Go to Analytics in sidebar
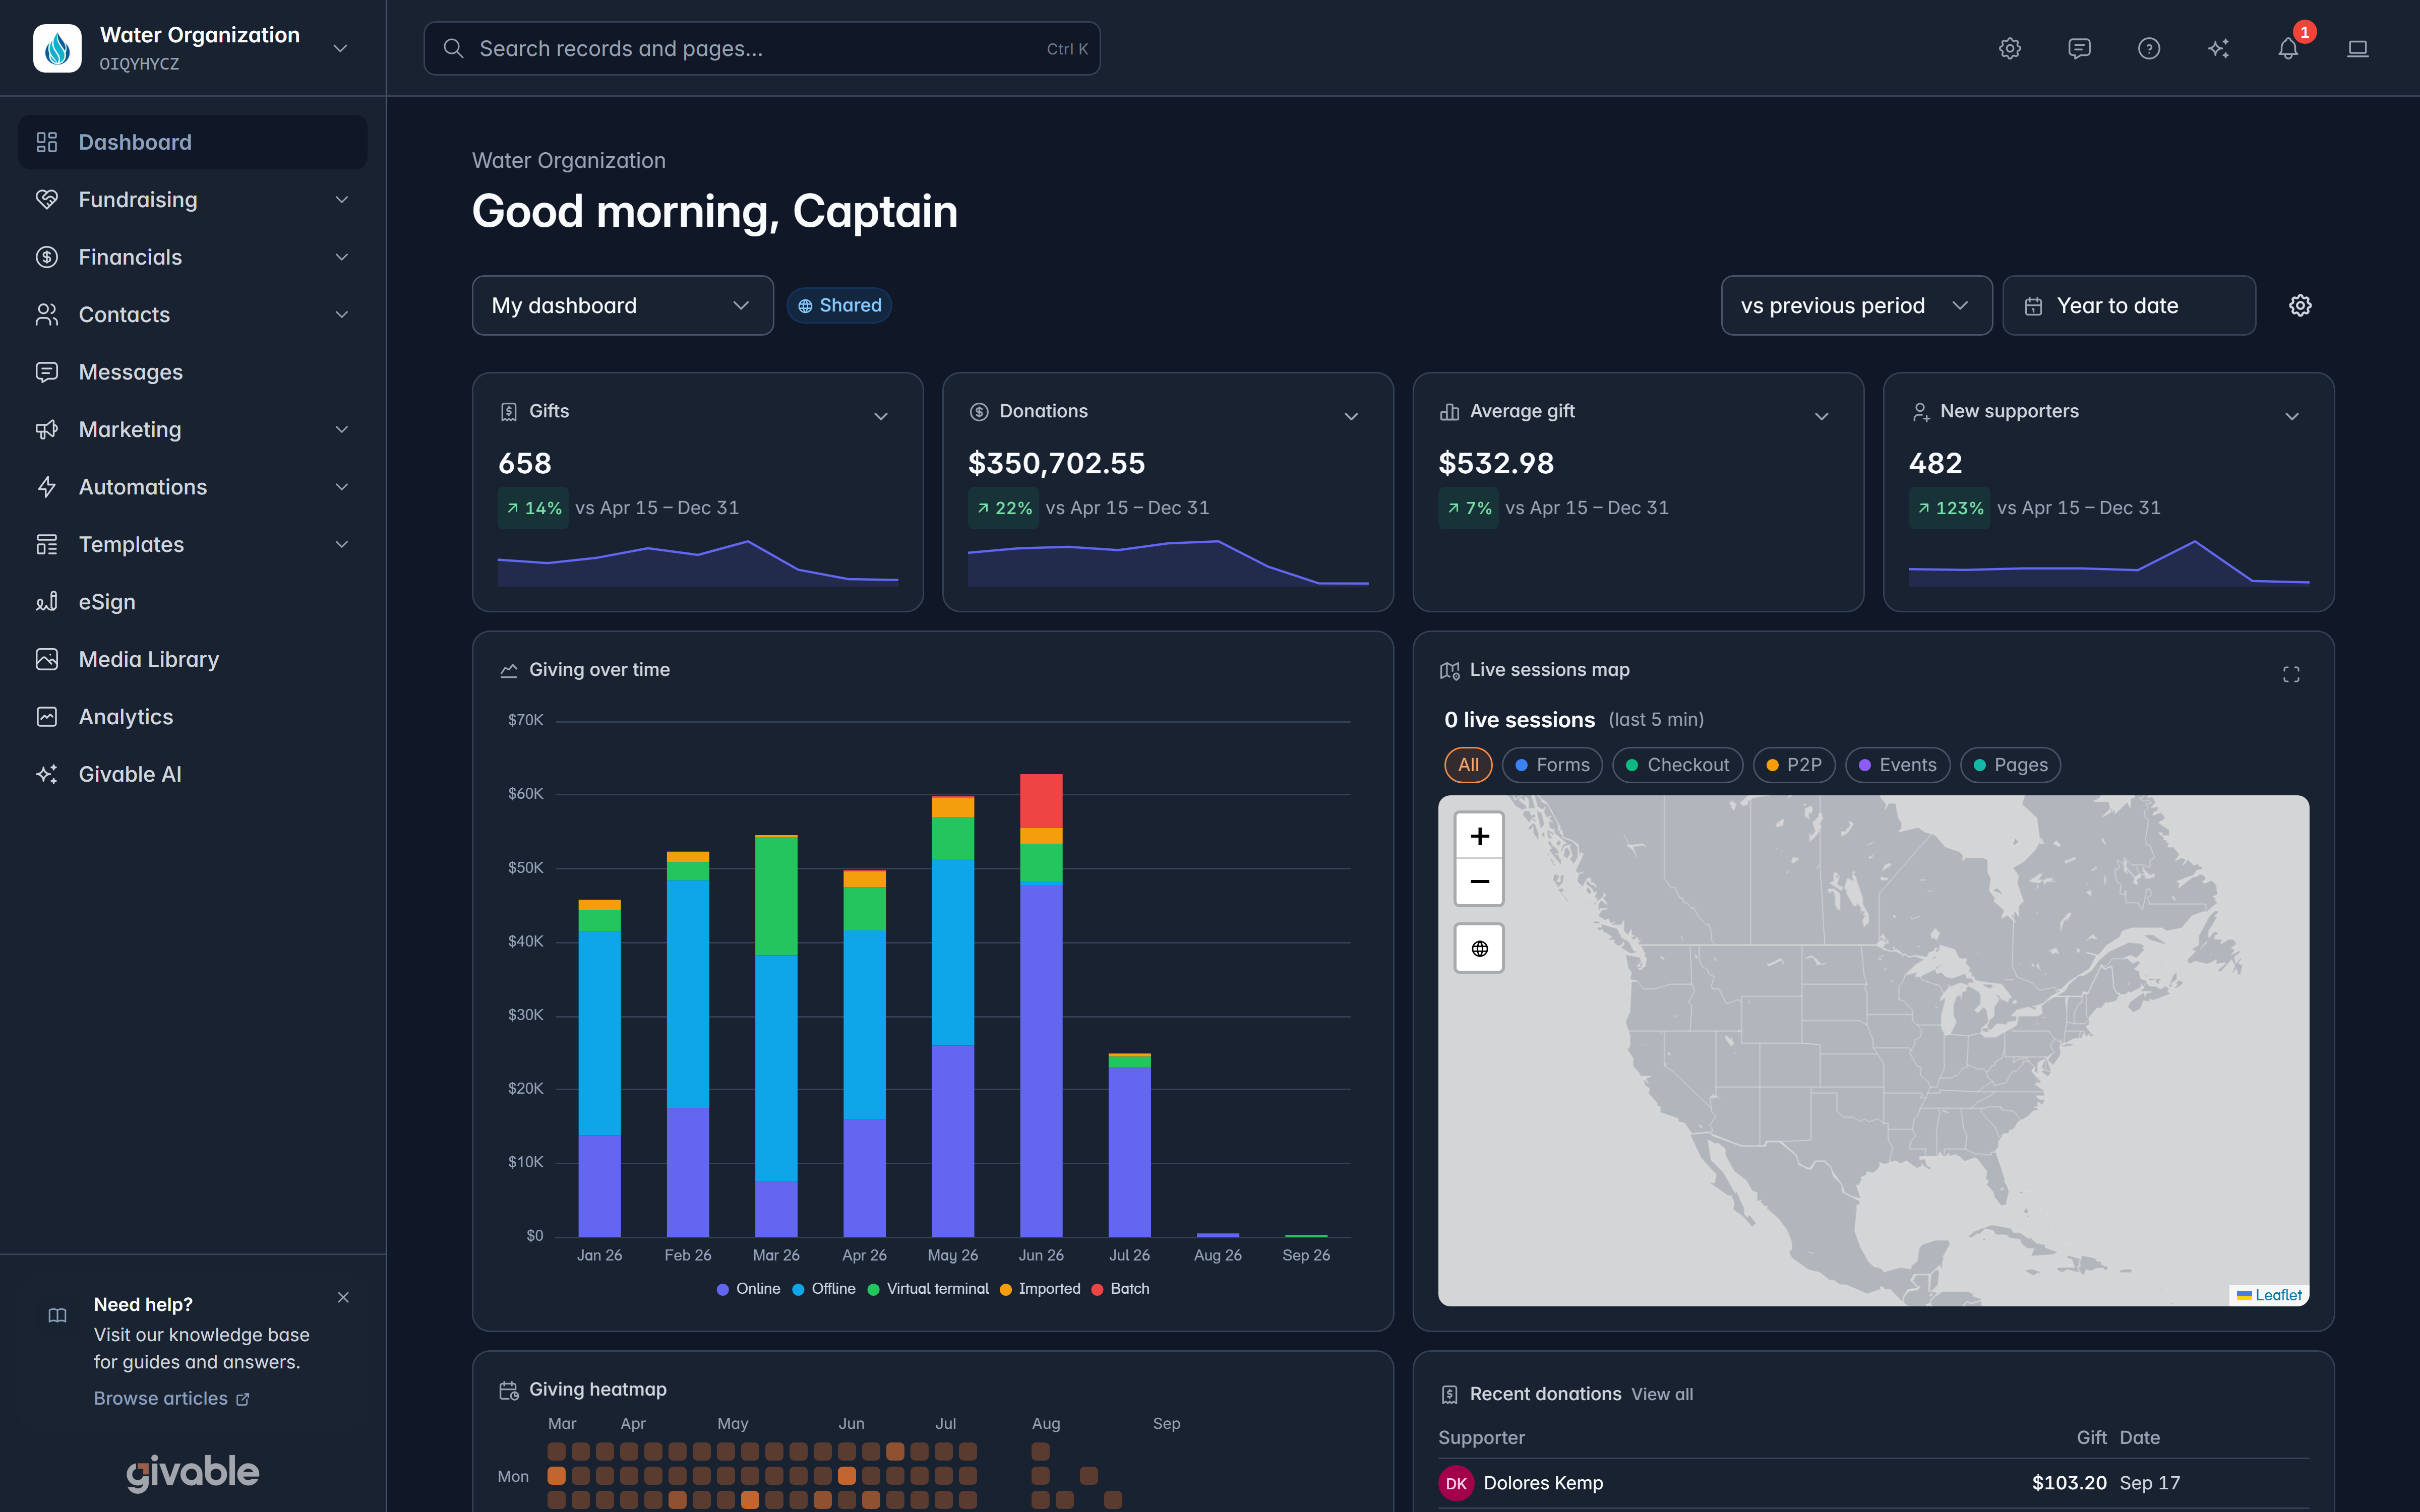Image resolution: width=2420 pixels, height=1512 pixels. (x=192, y=717)
